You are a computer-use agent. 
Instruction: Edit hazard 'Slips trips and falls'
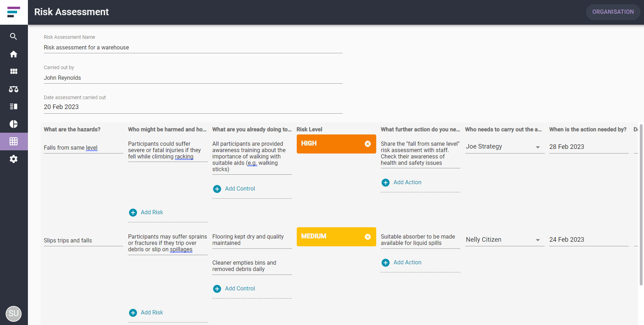tap(83, 241)
